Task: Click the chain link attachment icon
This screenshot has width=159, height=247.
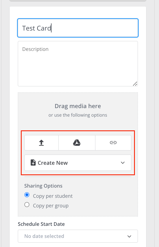Action: [x=113, y=143]
